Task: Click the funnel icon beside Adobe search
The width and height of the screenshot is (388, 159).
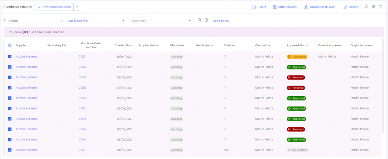Action: click(5, 21)
